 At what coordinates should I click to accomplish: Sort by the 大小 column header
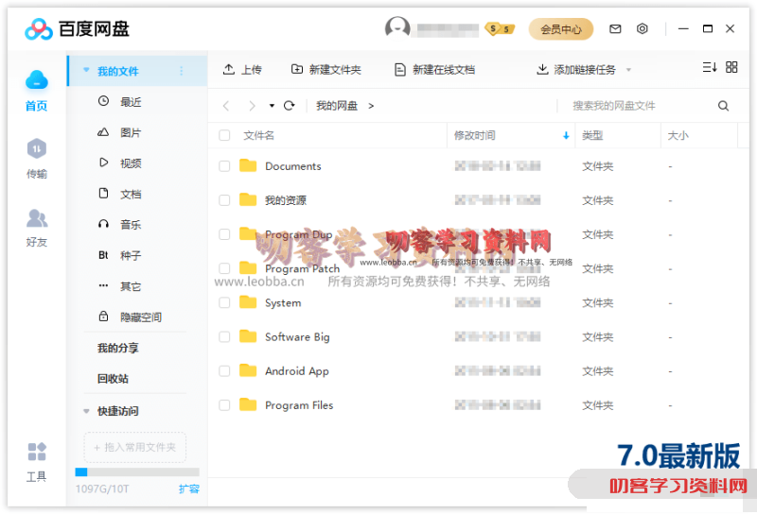pos(678,135)
